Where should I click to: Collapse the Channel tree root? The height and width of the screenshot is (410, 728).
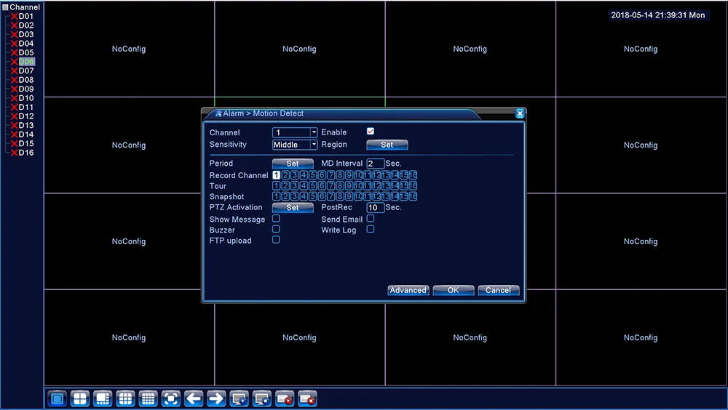pyautogui.click(x=5, y=7)
